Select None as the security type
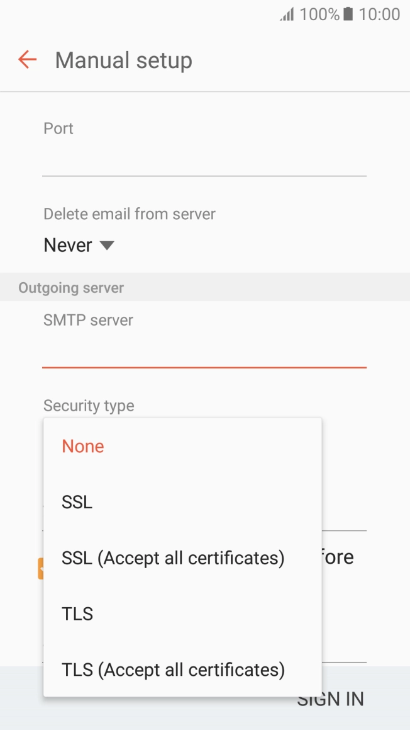410x730 pixels. click(83, 447)
